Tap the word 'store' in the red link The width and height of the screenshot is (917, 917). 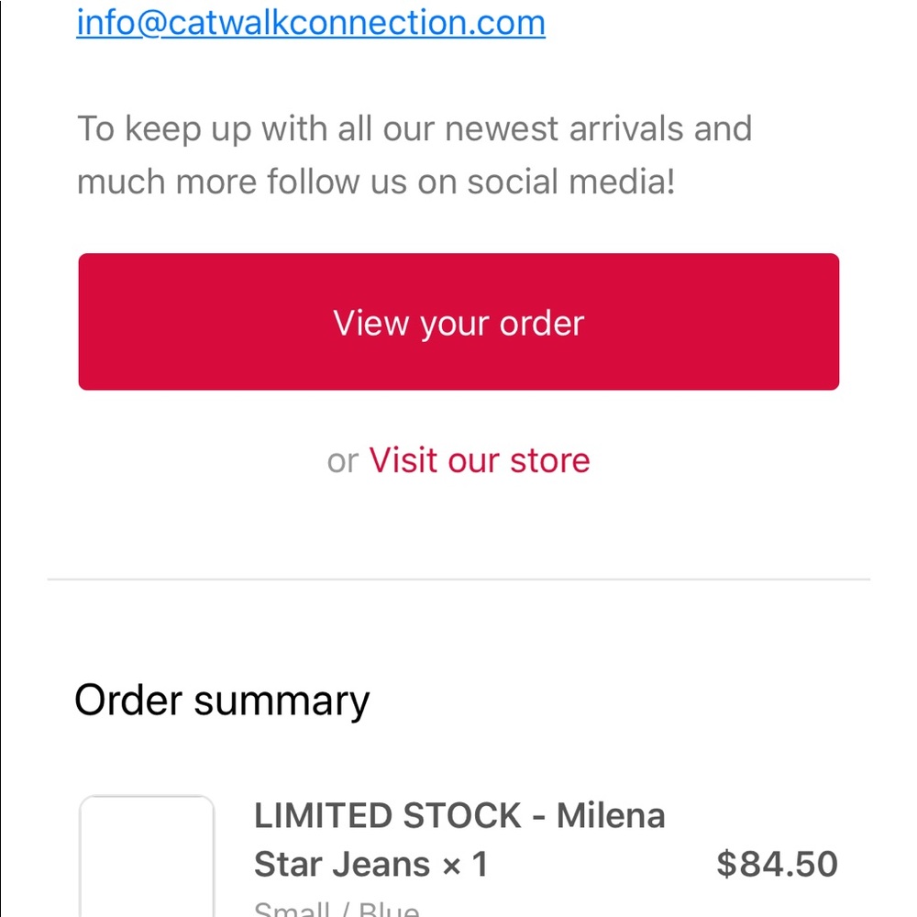pyautogui.click(x=549, y=460)
